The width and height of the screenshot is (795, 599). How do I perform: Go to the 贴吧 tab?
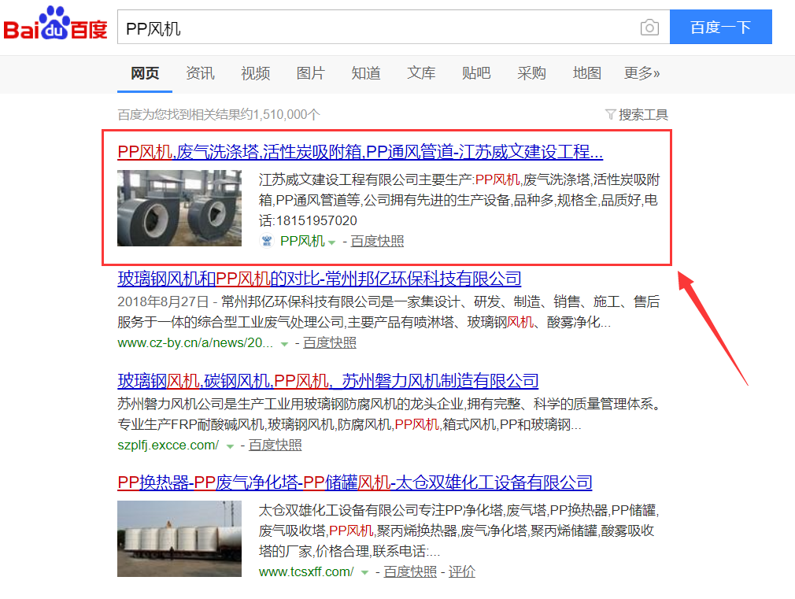pos(476,73)
